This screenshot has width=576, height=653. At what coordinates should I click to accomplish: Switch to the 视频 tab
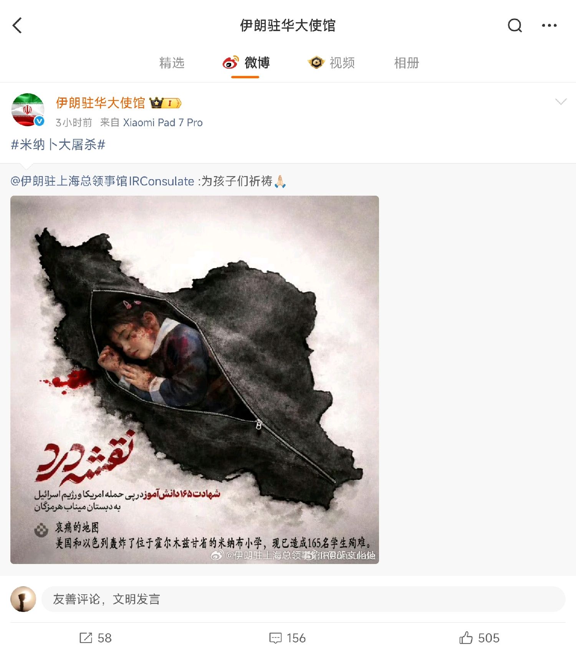pos(342,63)
